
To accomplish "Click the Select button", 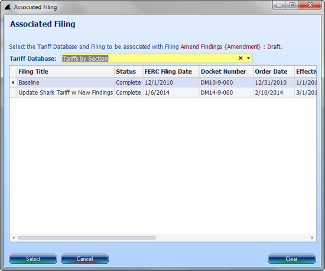I will [33, 259].
